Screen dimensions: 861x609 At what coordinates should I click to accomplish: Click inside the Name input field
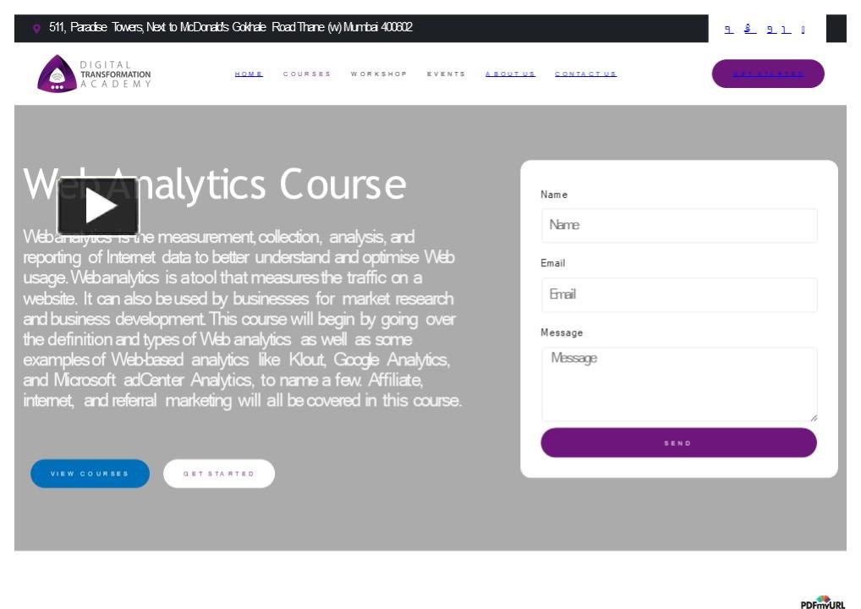click(x=678, y=225)
